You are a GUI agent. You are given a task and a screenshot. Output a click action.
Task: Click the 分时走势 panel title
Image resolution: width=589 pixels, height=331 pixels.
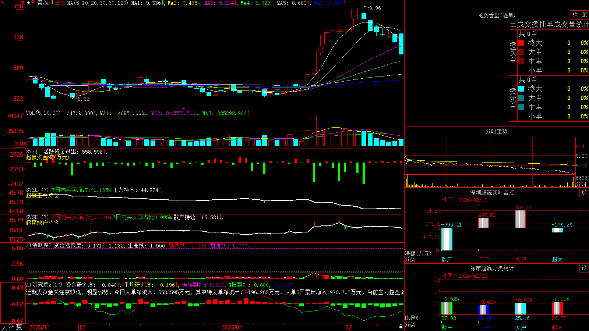[x=496, y=131]
